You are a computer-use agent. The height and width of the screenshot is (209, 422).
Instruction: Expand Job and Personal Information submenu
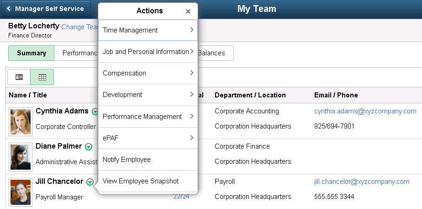pos(148,52)
